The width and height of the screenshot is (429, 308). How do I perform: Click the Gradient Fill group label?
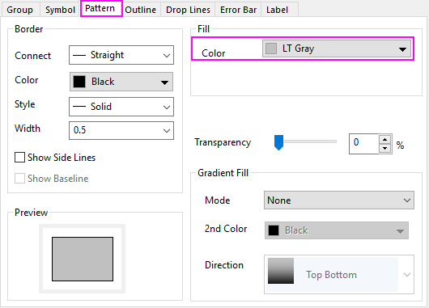[223, 173]
